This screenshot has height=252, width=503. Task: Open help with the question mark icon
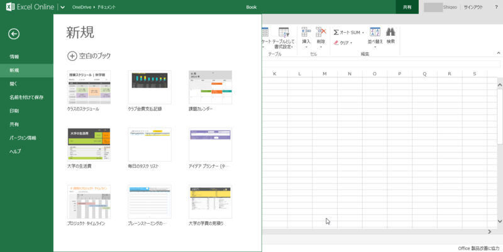[496, 7]
